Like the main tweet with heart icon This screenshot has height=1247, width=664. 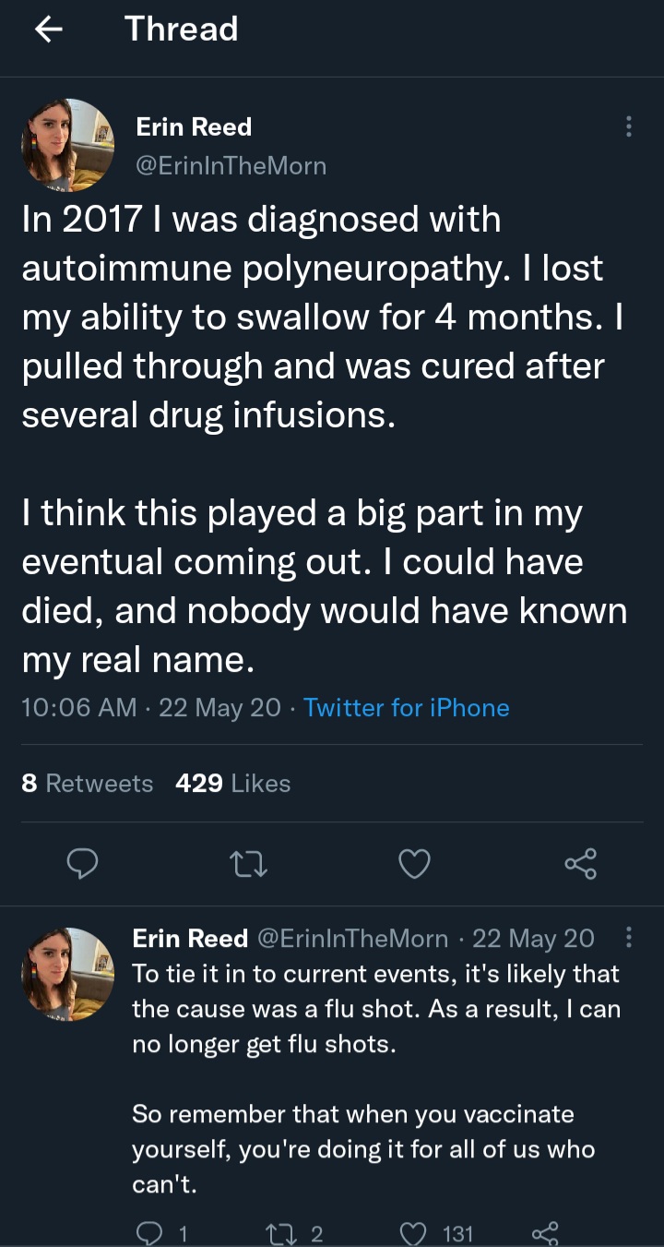pyautogui.click(x=415, y=864)
